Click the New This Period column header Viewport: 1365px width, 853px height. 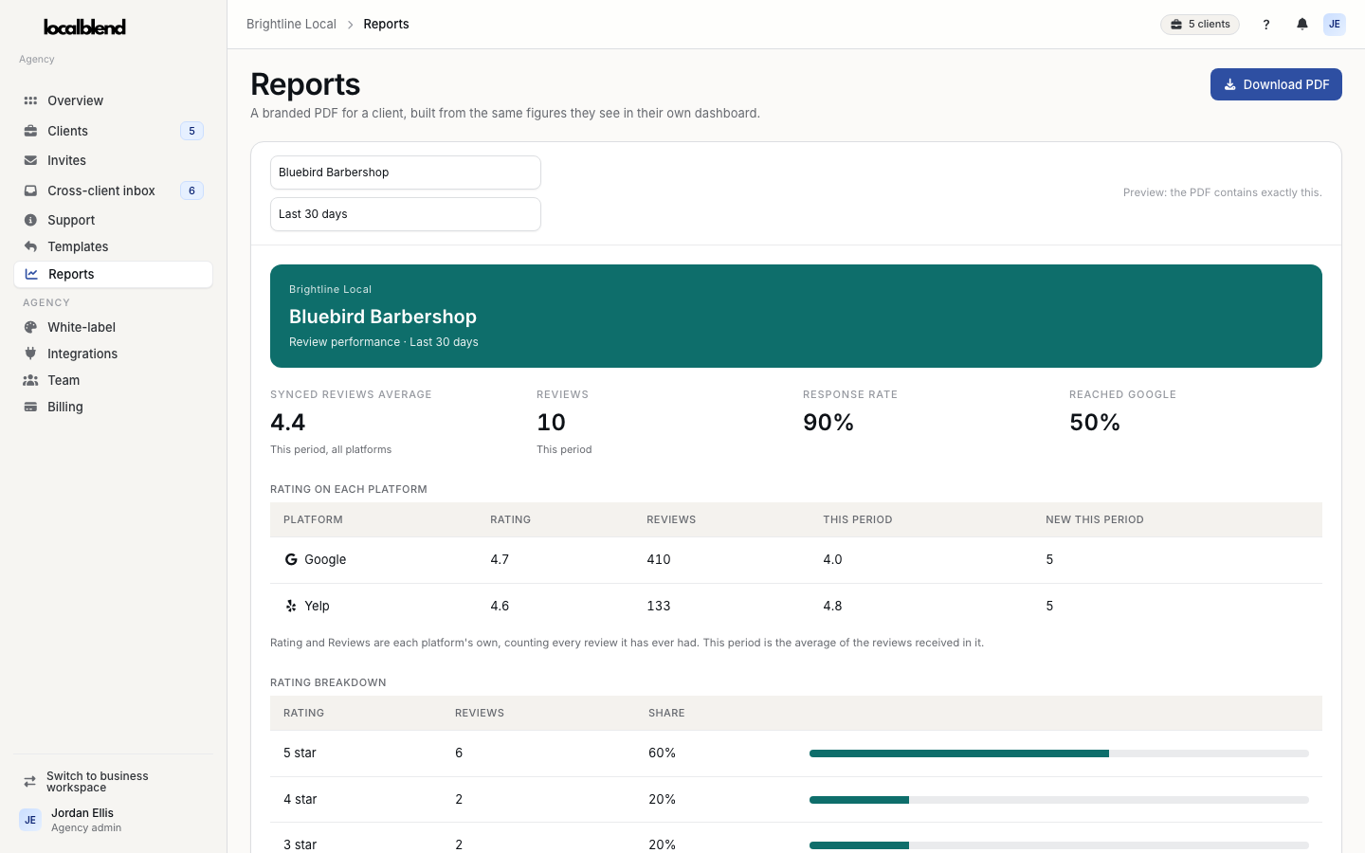tap(1095, 519)
